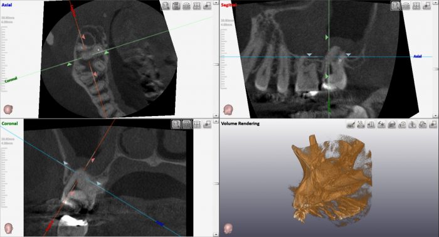
Task: Click the 1:1 zoom icon in Axial view
Action: tap(166, 6)
